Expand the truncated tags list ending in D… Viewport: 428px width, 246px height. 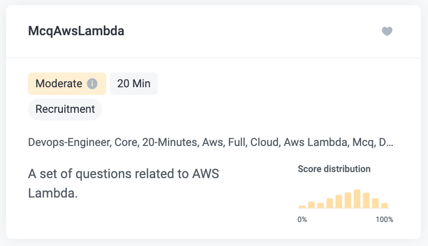386,142
